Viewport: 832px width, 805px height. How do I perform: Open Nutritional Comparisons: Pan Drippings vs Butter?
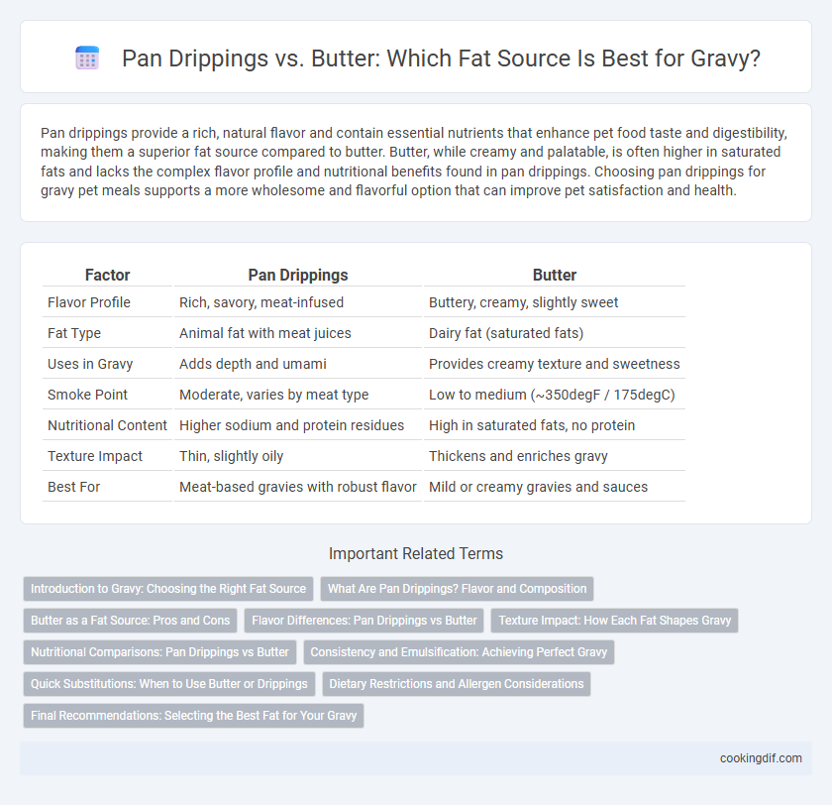pos(159,652)
